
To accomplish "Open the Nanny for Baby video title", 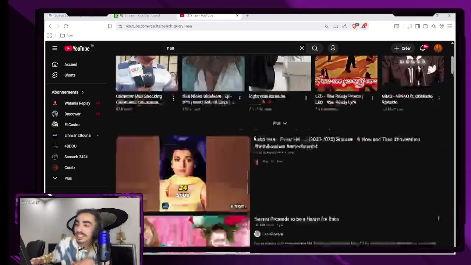I will click(297, 219).
